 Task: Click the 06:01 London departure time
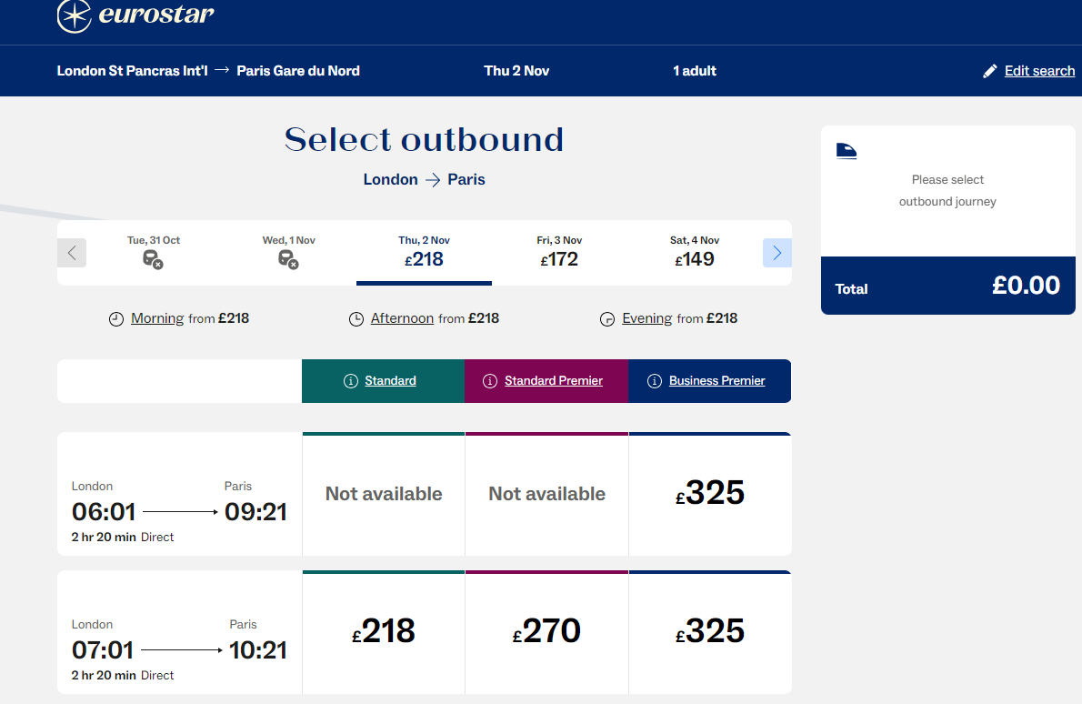pyautogui.click(x=104, y=512)
